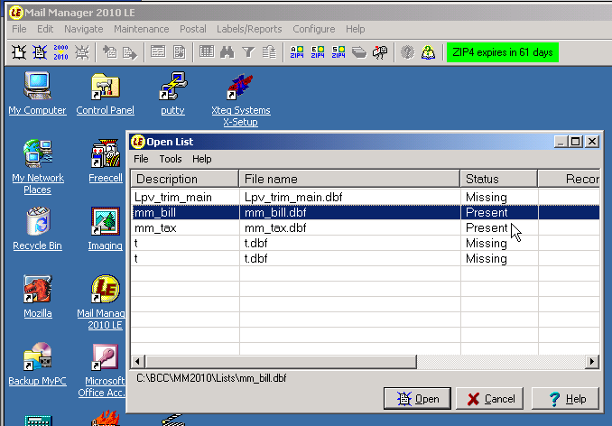The height and width of the screenshot is (426, 612).
Task: Select the Microsoft Office Access shortcut
Action: (x=102, y=370)
